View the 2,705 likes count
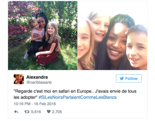The height and width of the screenshot is (121, 155). click(57, 112)
